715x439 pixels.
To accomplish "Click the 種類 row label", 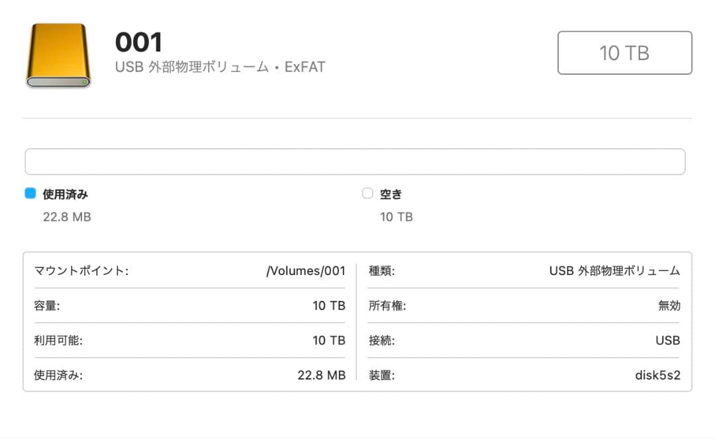I will [381, 270].
